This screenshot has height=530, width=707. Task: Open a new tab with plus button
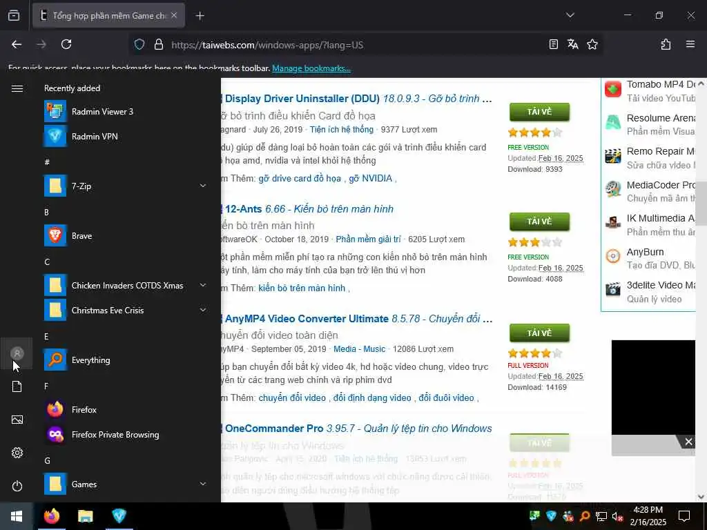click(200, 16)
